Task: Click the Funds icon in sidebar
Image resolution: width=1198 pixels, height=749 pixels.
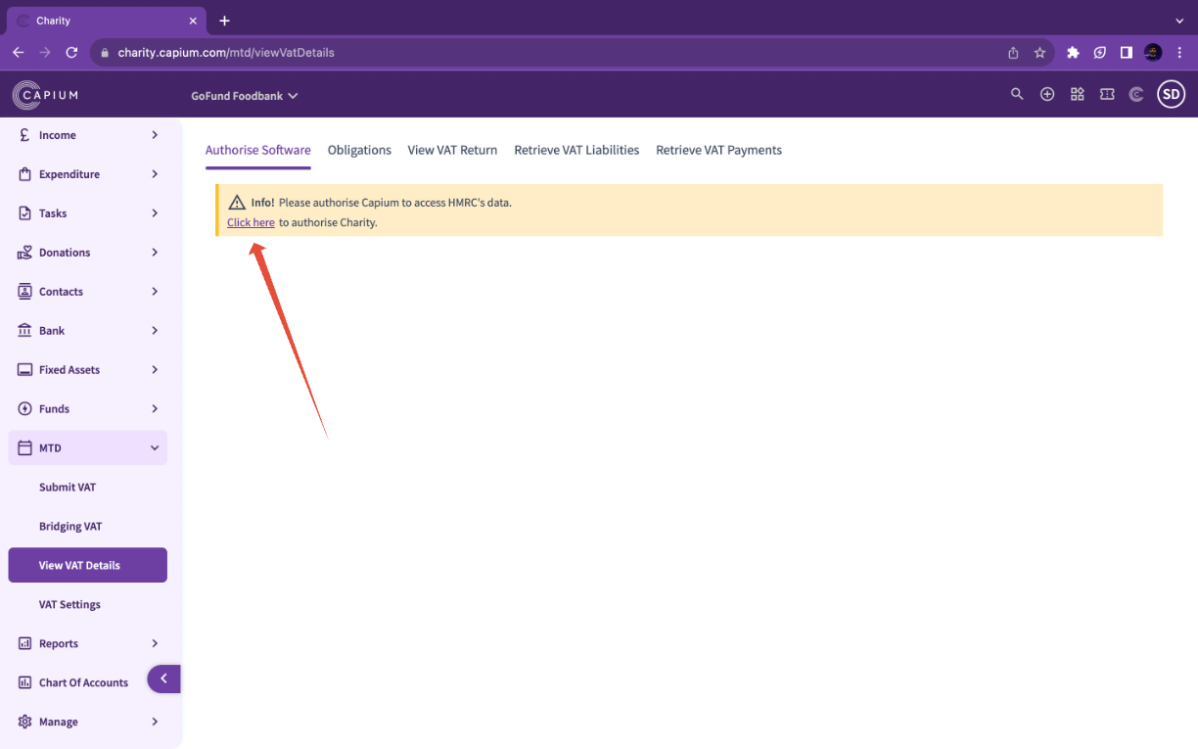Action: pos(24,409)
